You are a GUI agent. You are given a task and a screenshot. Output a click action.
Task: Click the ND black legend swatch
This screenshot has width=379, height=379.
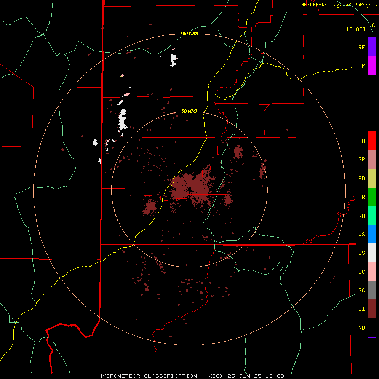click(372, 328)
